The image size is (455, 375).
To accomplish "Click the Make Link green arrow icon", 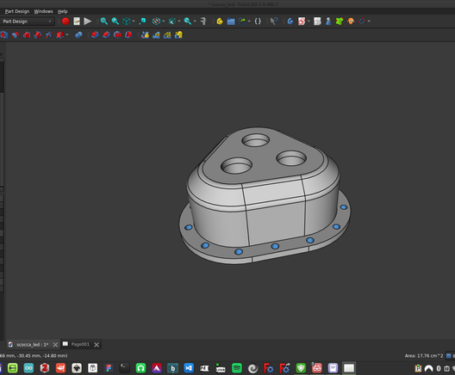I will point(241,22).
